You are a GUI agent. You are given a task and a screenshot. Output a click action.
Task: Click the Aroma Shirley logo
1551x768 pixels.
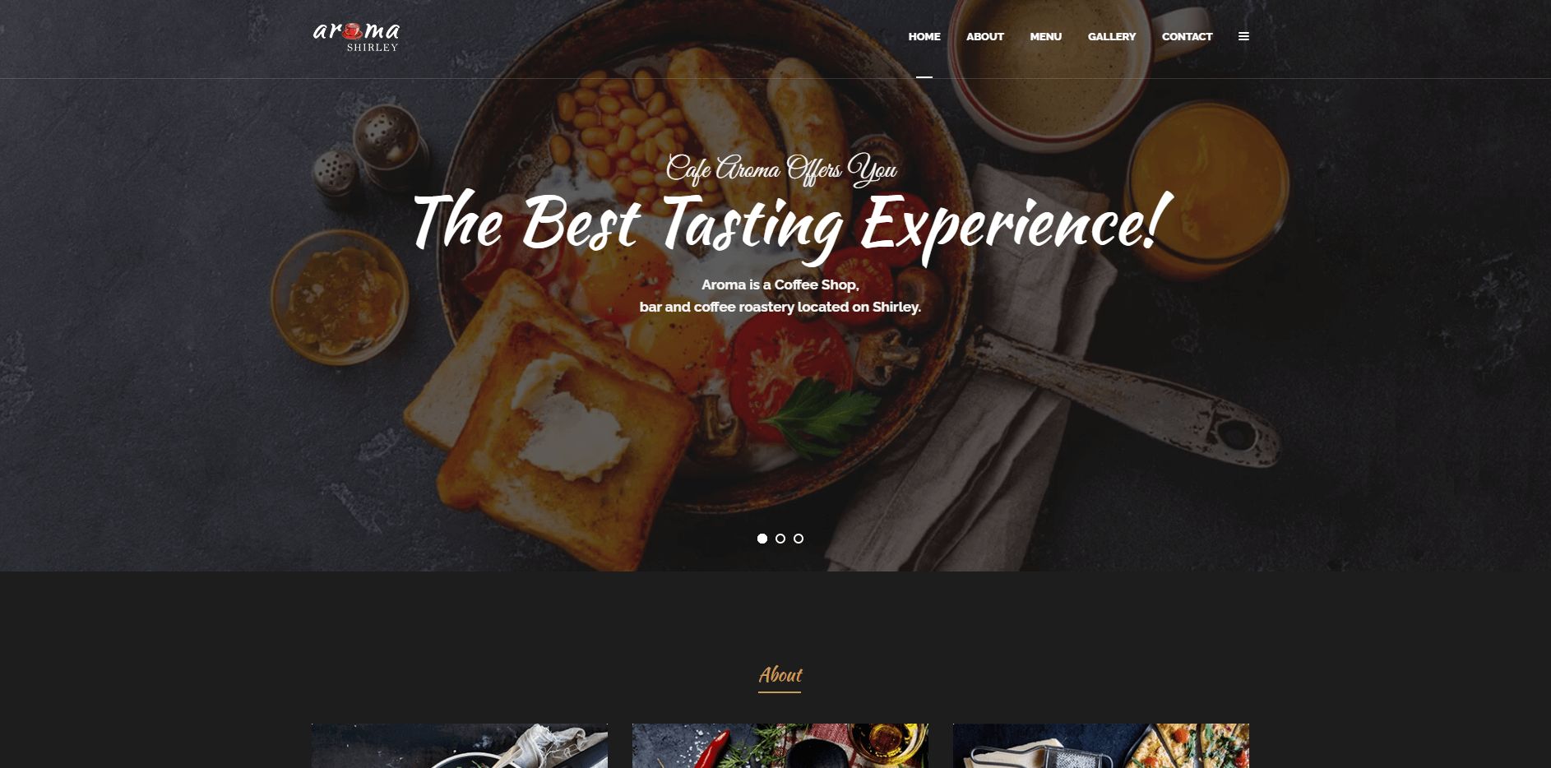(356, 36)
